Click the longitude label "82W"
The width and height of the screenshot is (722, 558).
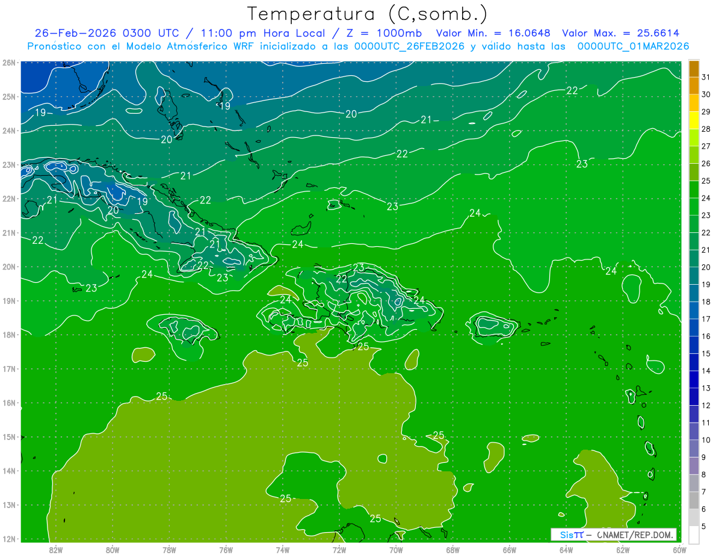coord(56,550)
